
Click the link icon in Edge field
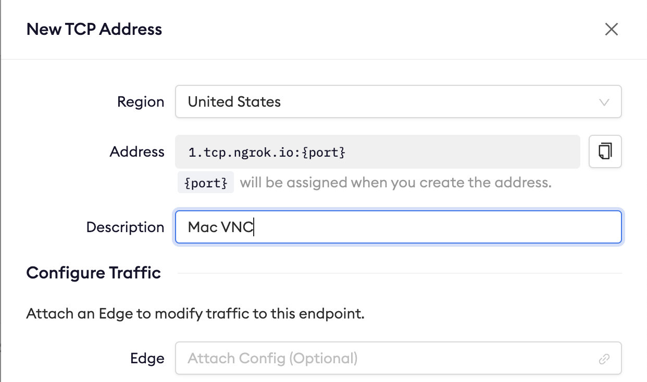604,359
